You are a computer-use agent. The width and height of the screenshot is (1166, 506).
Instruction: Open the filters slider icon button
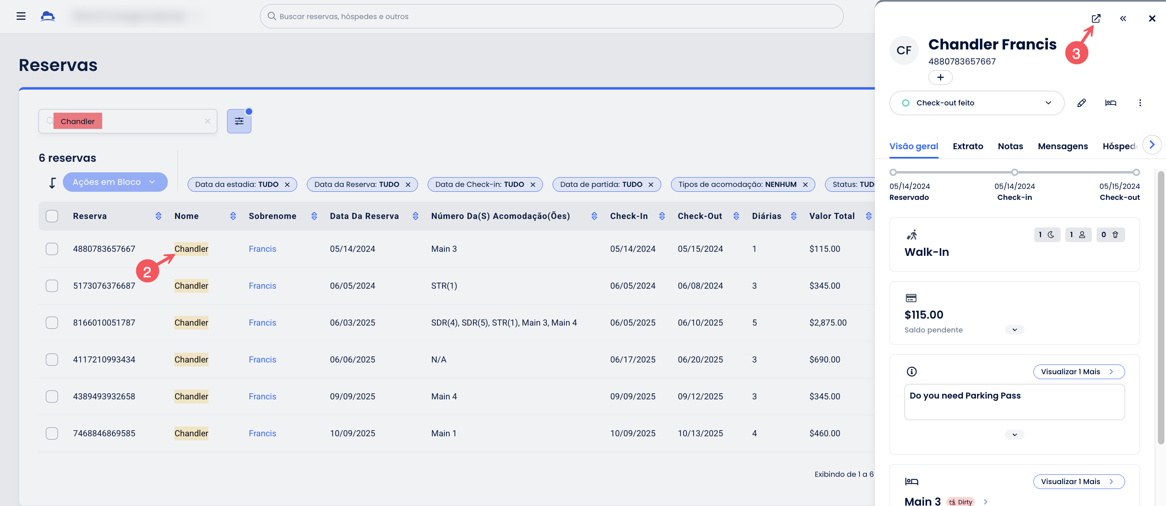[x=239, y=121]
